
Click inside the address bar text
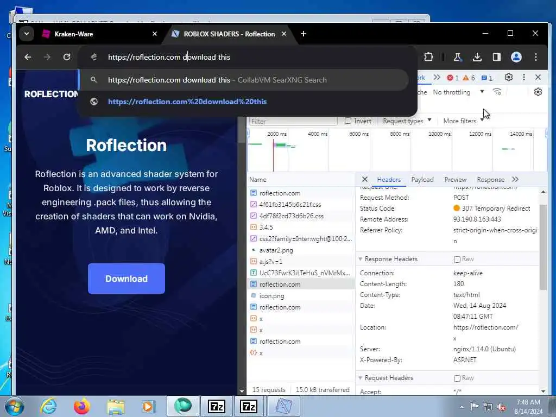[x=169, y=57]
